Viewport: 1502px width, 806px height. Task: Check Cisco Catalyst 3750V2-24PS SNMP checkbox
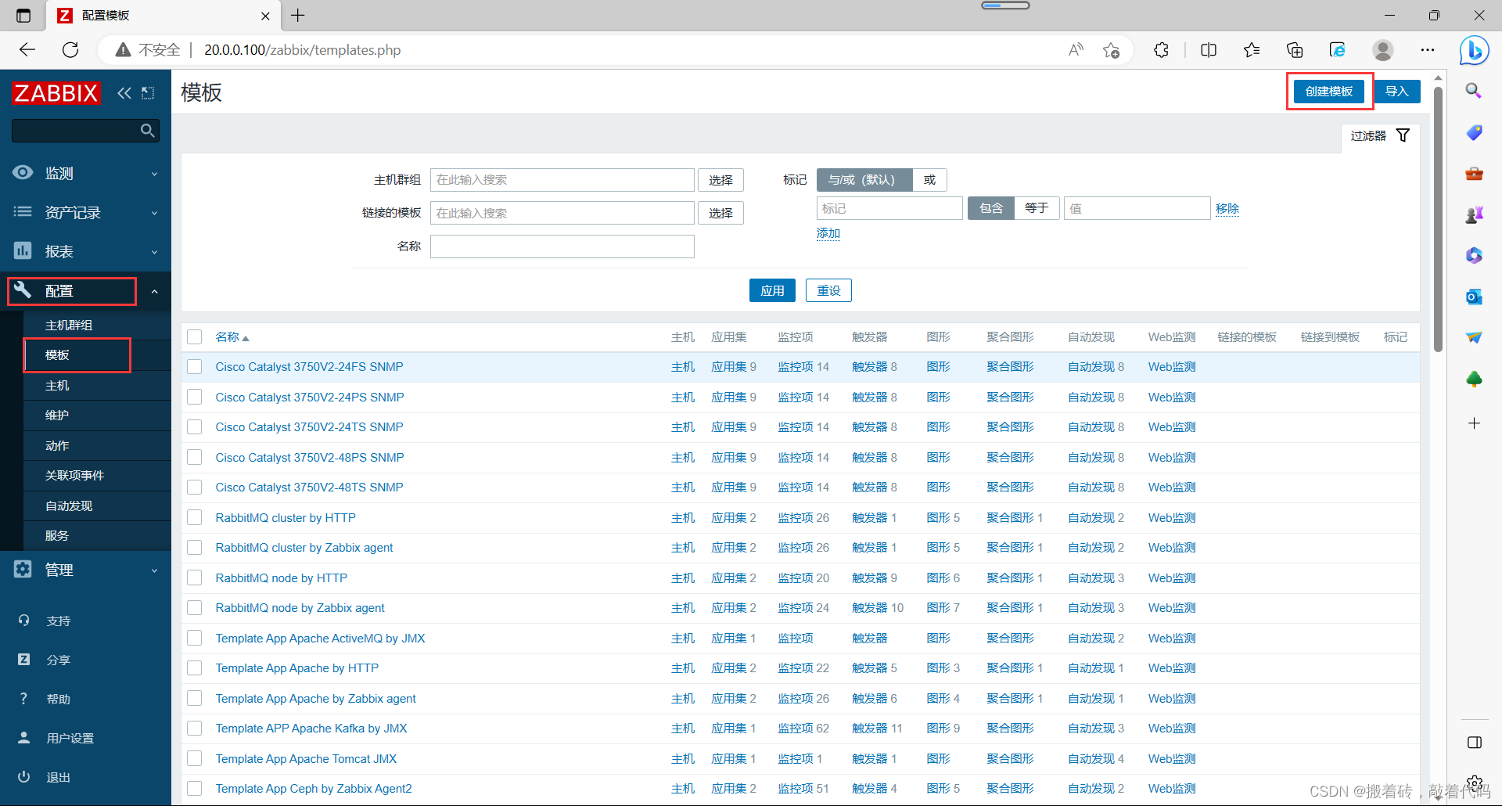pos(195,397)
